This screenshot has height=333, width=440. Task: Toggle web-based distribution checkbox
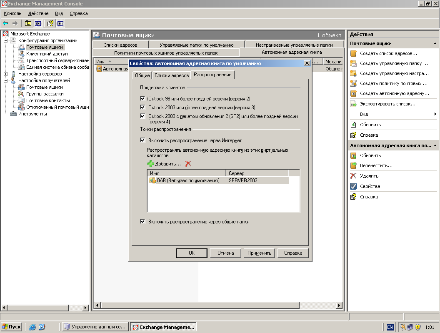pyautogui.click(x=142, y=140)
